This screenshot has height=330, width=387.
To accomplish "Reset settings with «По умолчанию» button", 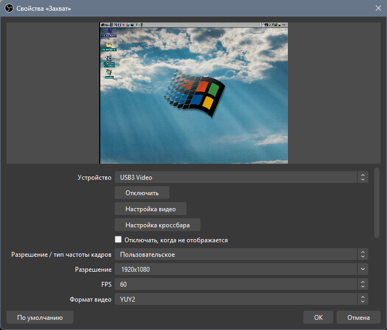I will coord(40,317).
